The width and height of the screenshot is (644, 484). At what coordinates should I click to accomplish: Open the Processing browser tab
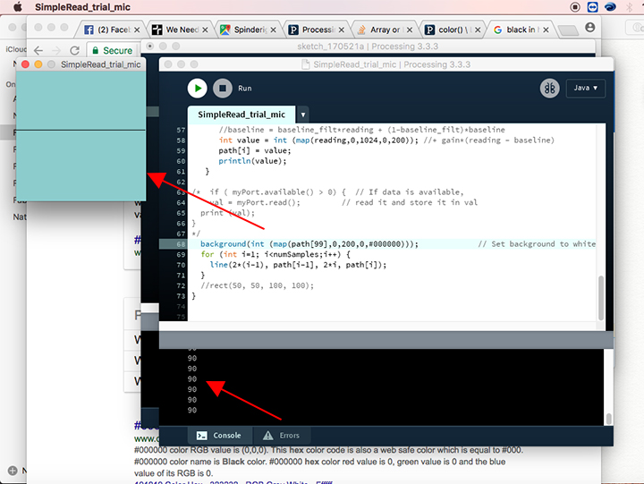[x=316, y=30]
